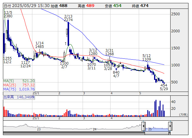The image size is (192, 138).
Task: Click the 454 5/29 low label
Action: [x=164, y=87]
